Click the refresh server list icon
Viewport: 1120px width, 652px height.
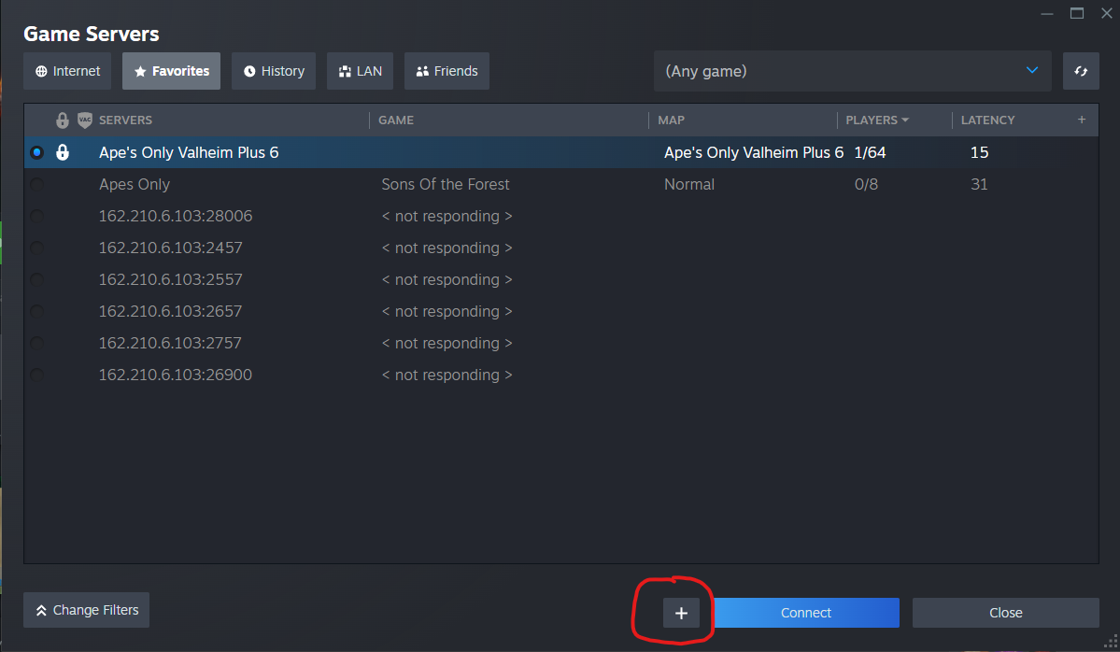coord(1081,71)
